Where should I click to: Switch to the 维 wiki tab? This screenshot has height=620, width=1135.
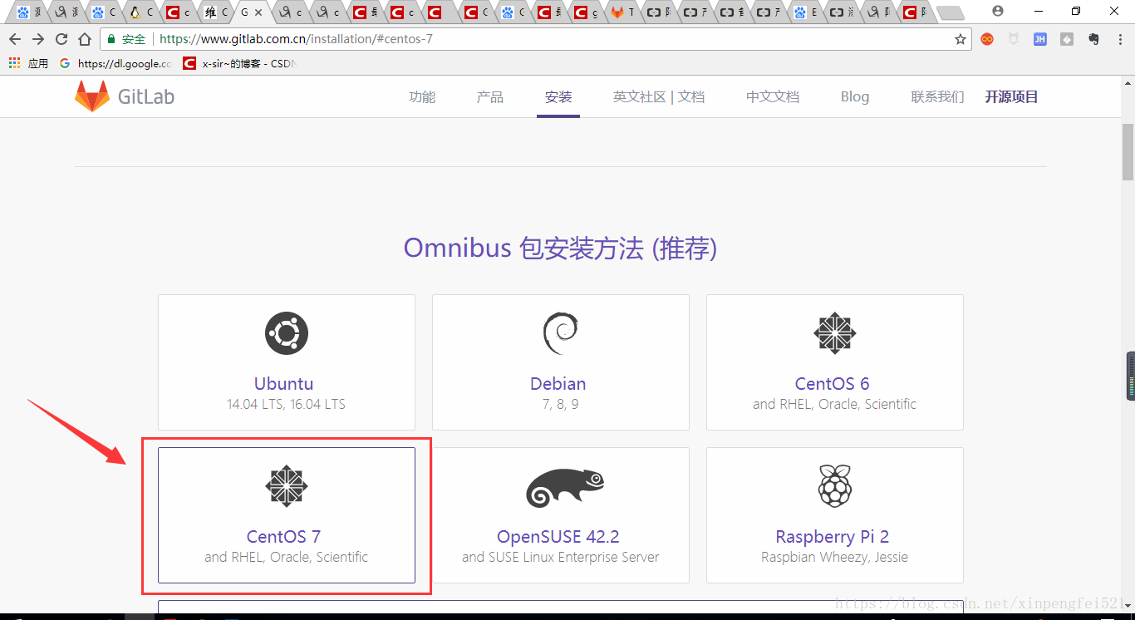[216, 12]
